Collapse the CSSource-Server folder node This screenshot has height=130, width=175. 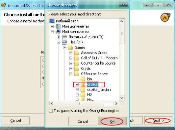[71, 74]
